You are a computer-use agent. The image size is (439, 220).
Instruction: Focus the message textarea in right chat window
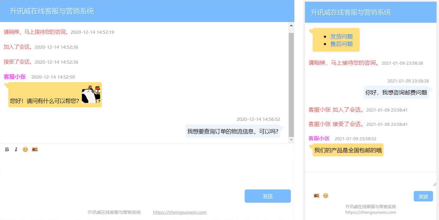coord(371,179)
